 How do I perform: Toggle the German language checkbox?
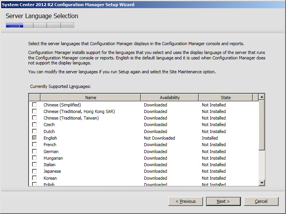pos(35,152)
